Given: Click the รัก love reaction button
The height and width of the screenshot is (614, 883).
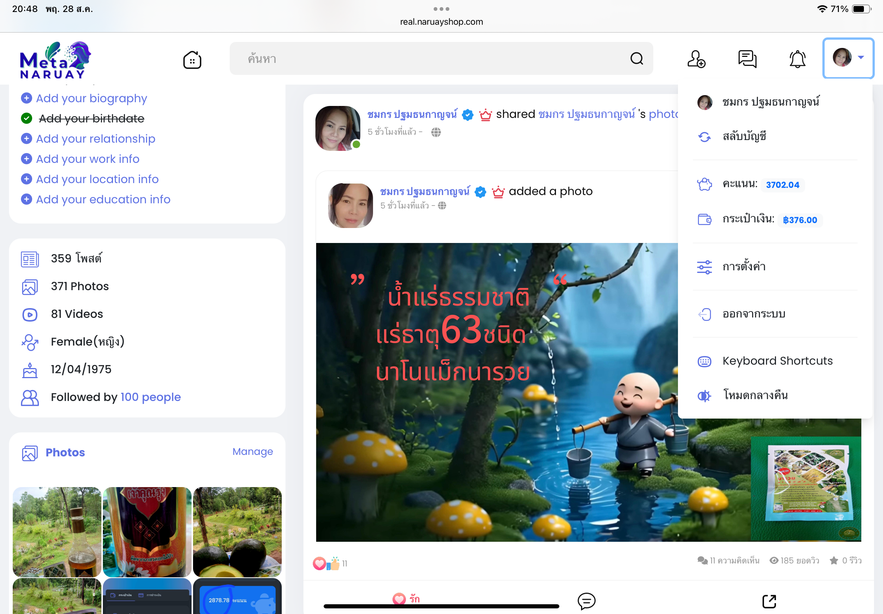Looking at the screenshot, I should pos(406,599).
